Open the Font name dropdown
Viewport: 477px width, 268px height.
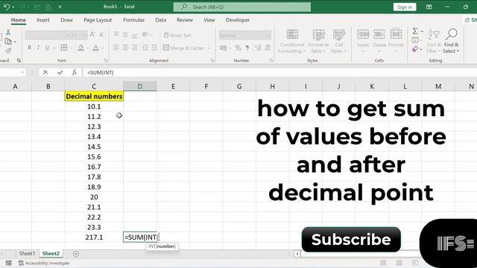[x=68, y=35]
